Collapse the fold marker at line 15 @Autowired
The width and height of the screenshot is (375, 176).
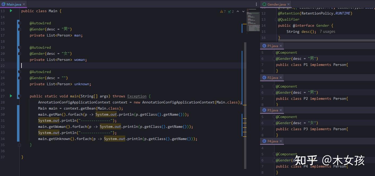(x=19, y=23)
